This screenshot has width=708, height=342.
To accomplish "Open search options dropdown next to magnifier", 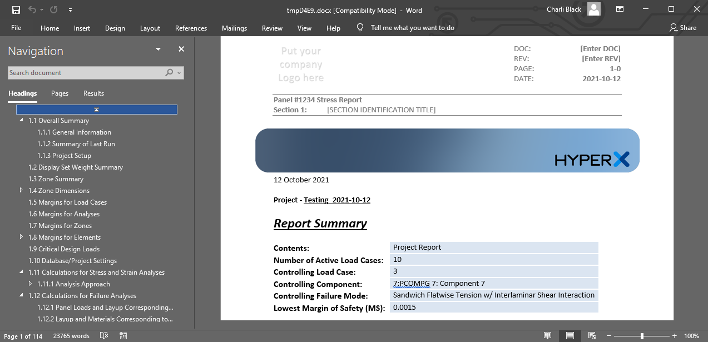I will click(179, 73).
